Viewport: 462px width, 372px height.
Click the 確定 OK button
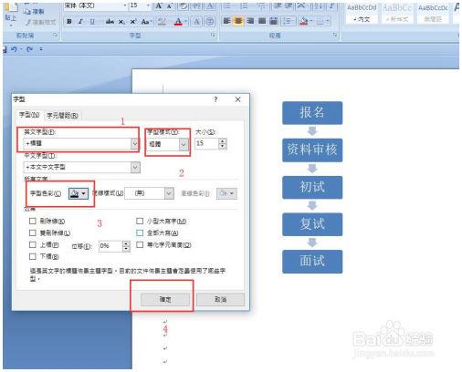click(x=165, y=299)
